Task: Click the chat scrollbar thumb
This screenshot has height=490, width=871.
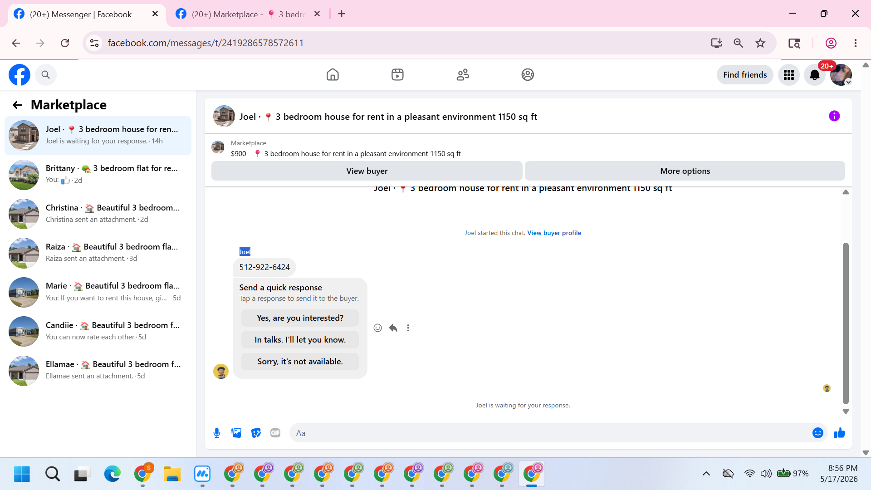Action: tap(846, 323)
